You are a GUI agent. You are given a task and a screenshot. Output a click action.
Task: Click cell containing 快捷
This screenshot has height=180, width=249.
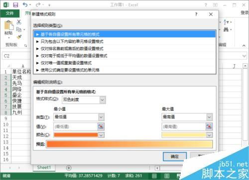pyautogui.click(x=21, y=101)
